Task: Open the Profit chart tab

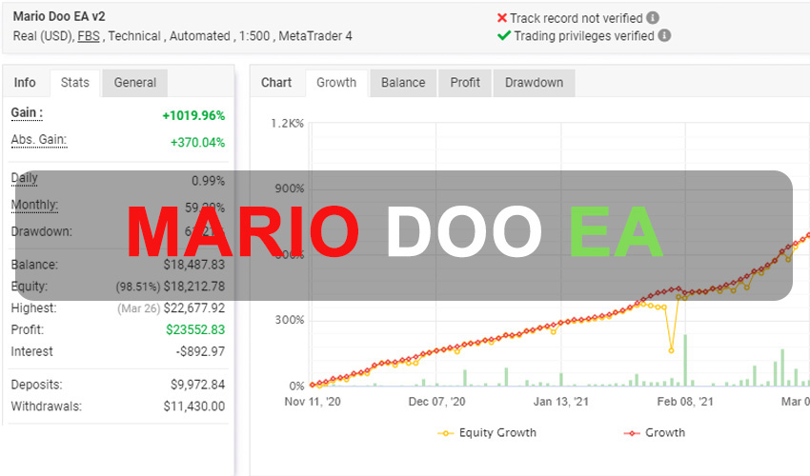Action: [x=465, y=83]
